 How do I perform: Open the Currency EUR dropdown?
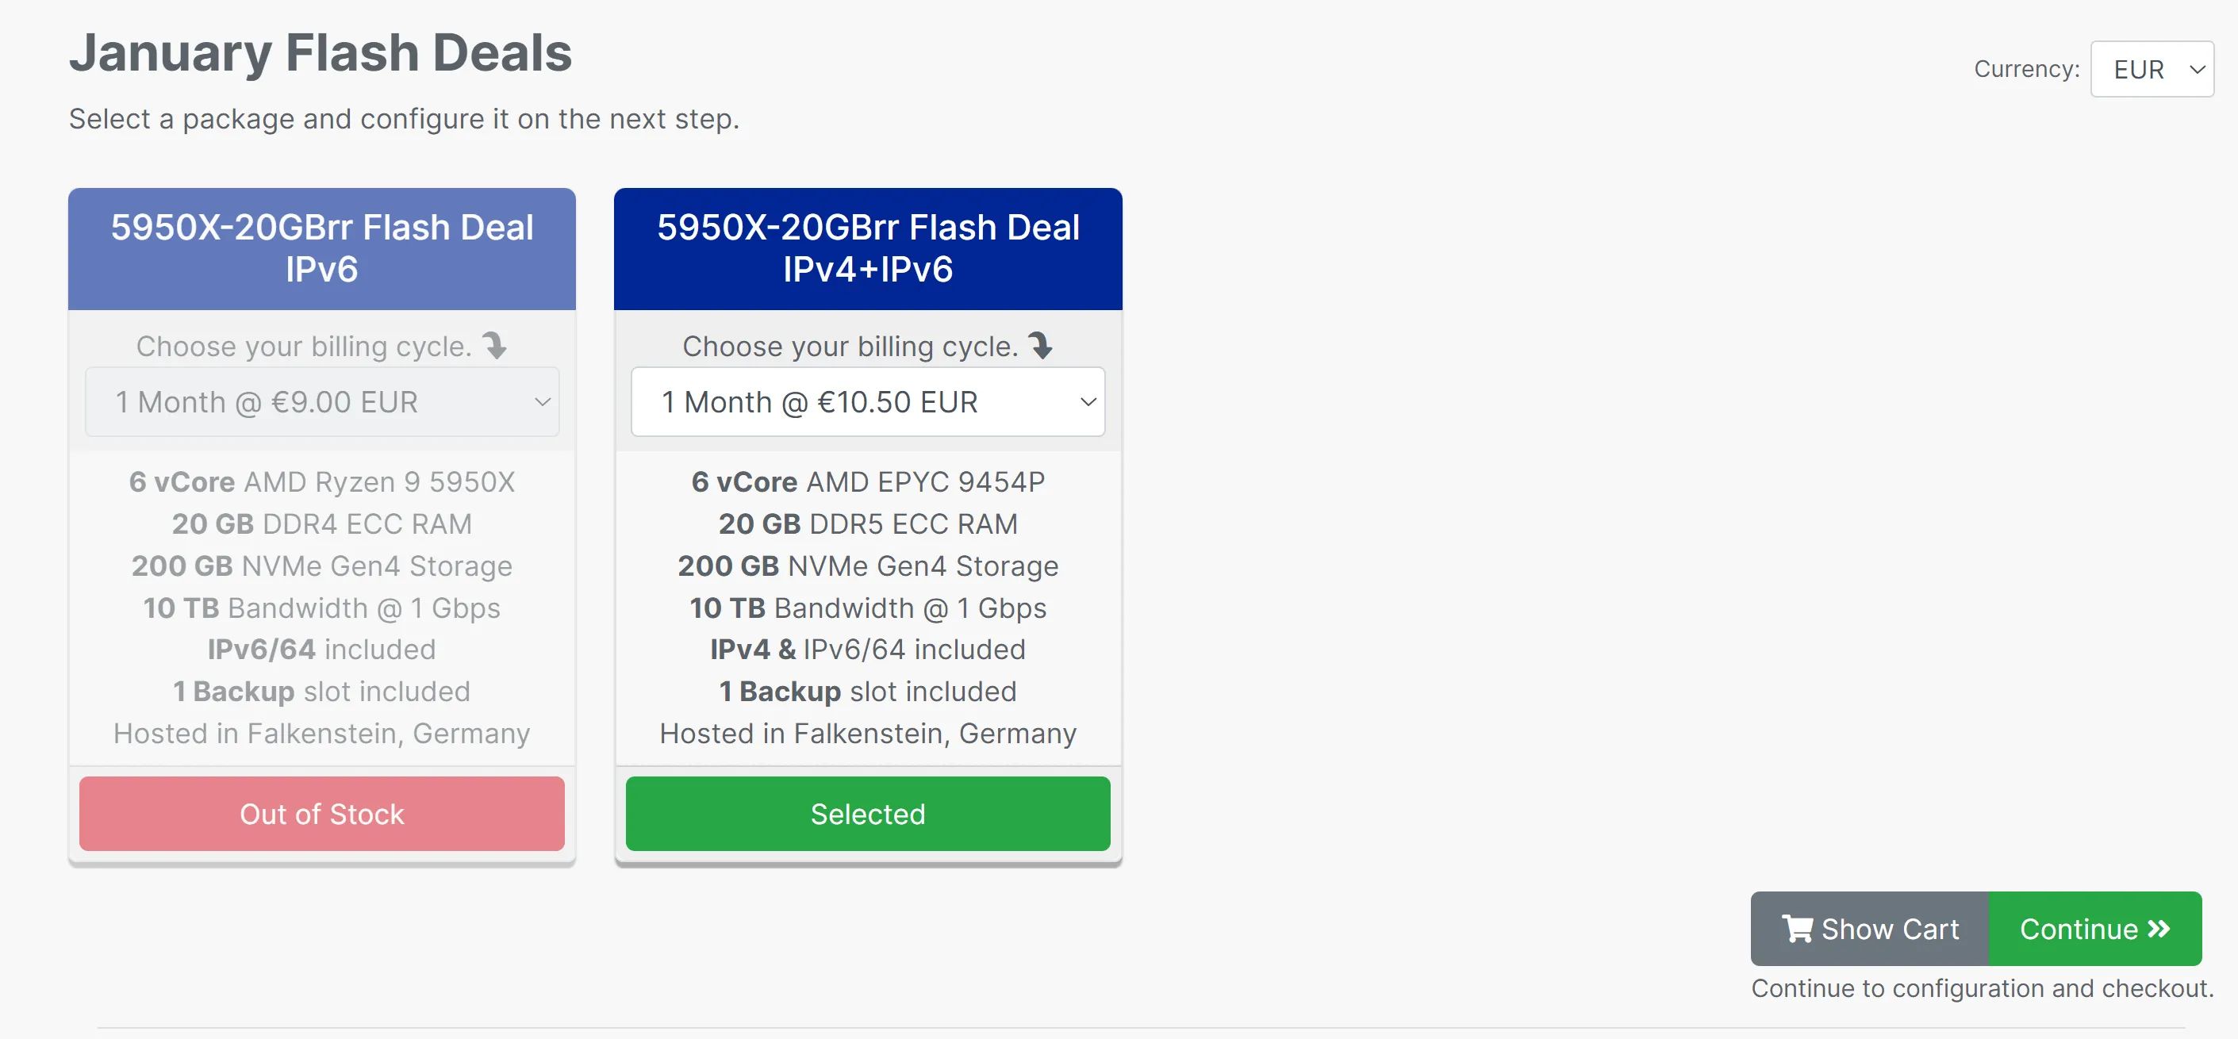pos(2151,70)
